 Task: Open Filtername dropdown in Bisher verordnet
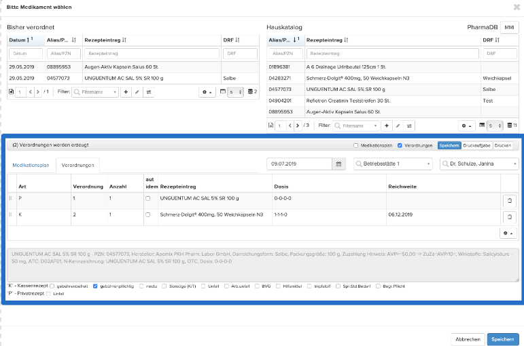pos(95,92)
